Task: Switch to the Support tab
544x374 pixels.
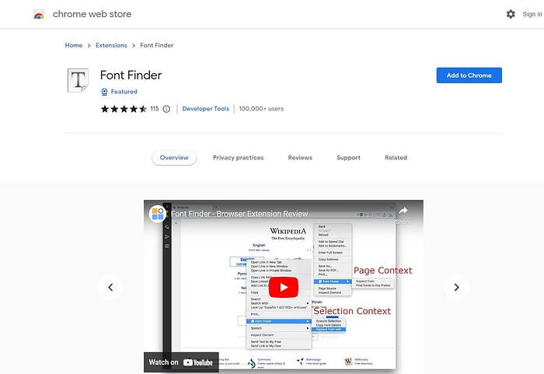Action: pyautogui.click(x=348, y=158)
